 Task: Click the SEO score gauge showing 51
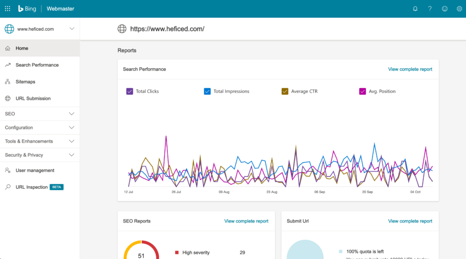141,250
